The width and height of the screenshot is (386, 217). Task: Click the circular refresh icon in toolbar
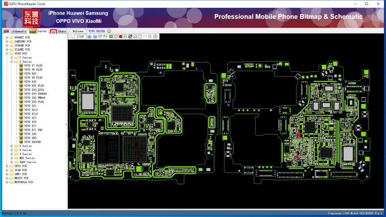(x=155, y=37)
